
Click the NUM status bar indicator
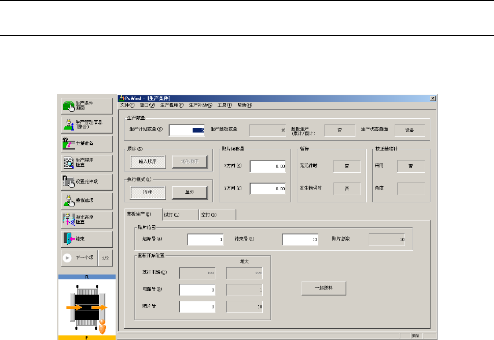coord(416,336)
